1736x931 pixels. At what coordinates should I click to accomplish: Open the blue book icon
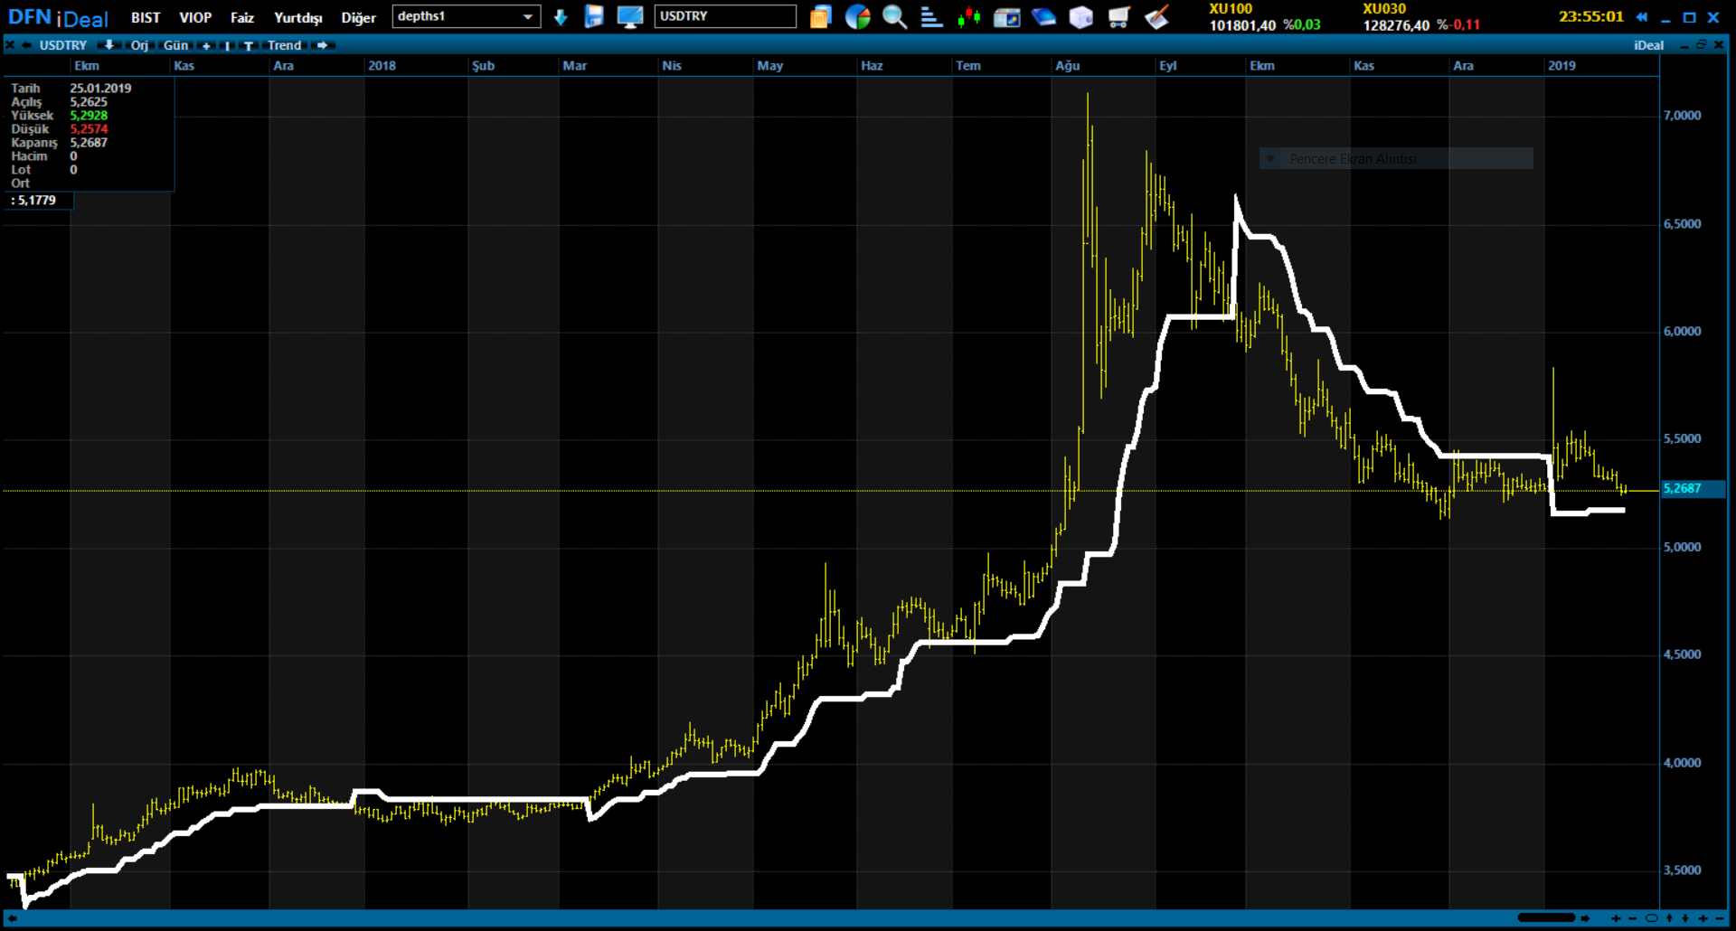tap(1043, 17)
